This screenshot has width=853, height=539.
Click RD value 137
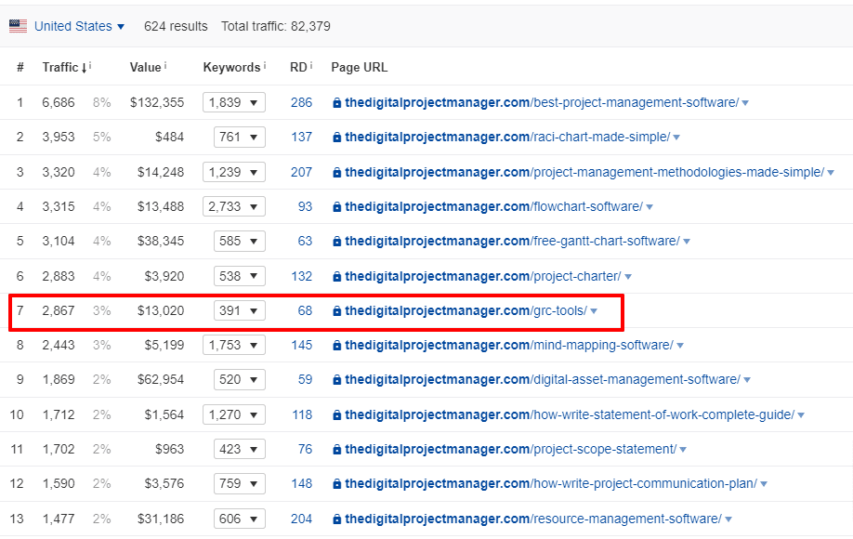point(301,137)
